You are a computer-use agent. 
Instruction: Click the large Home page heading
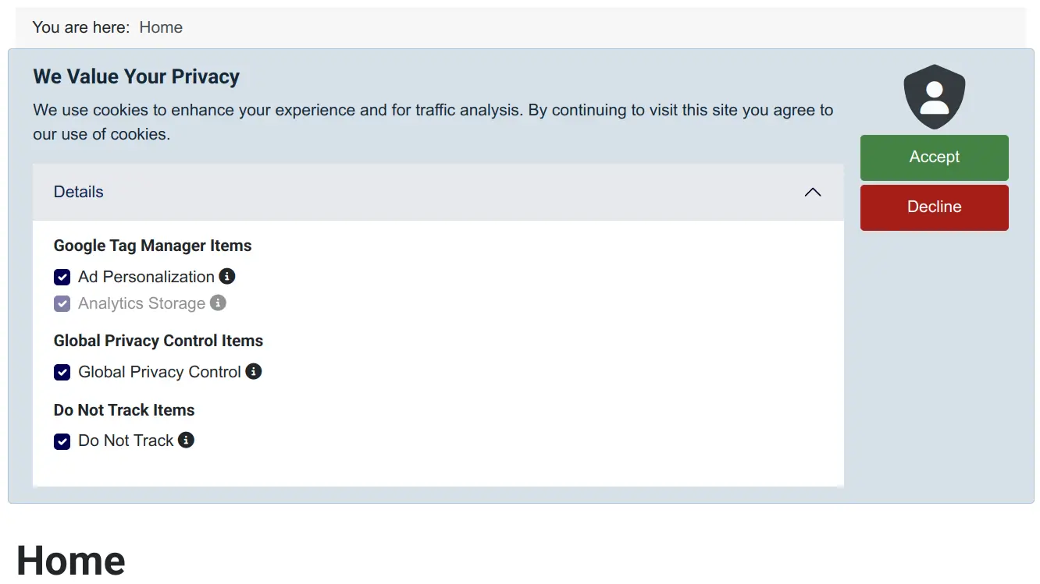71,560
